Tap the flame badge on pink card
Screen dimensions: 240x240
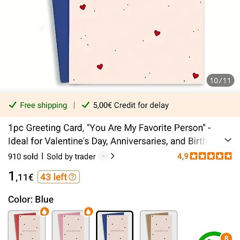coord(89,212)
